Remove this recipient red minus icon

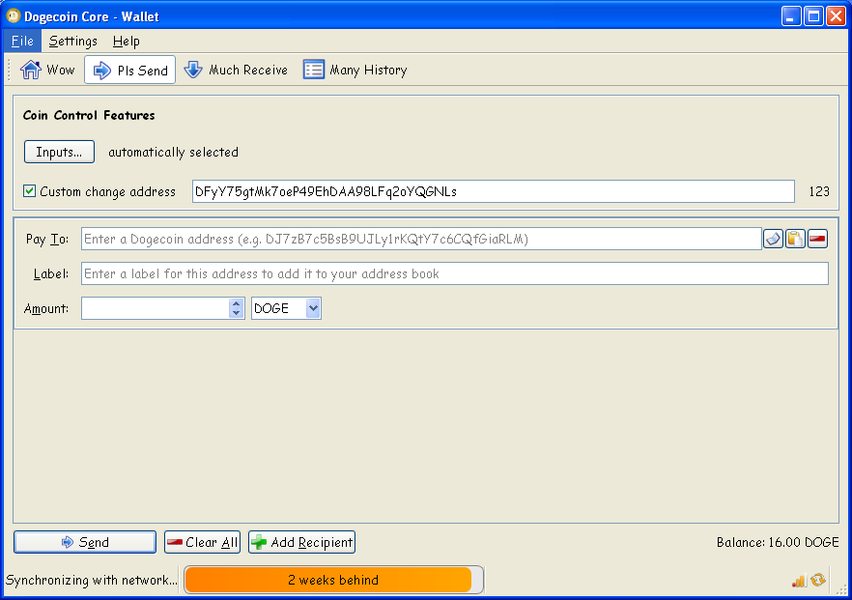817,239
